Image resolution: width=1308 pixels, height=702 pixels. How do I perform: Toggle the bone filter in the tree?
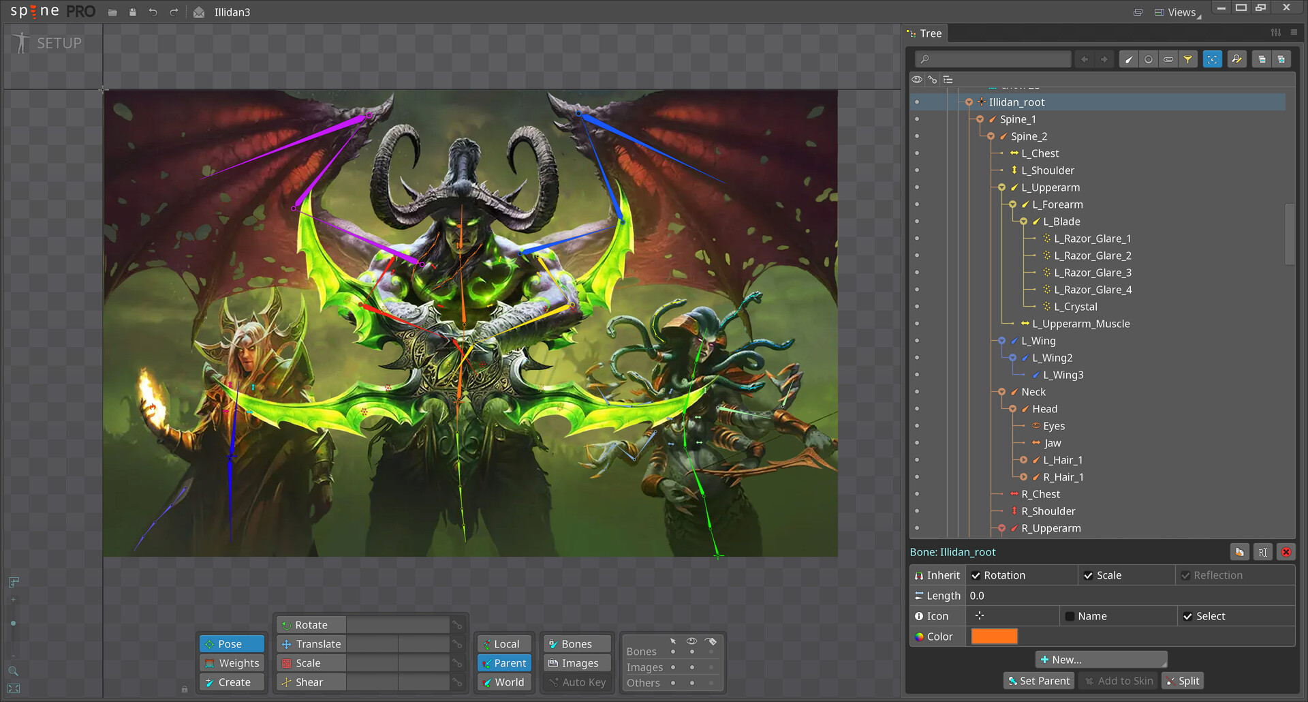pos(1129,59)
